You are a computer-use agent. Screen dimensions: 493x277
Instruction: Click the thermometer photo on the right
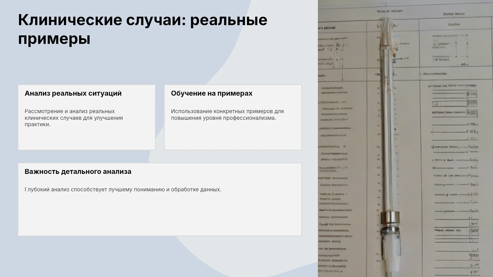pos(405,138)
